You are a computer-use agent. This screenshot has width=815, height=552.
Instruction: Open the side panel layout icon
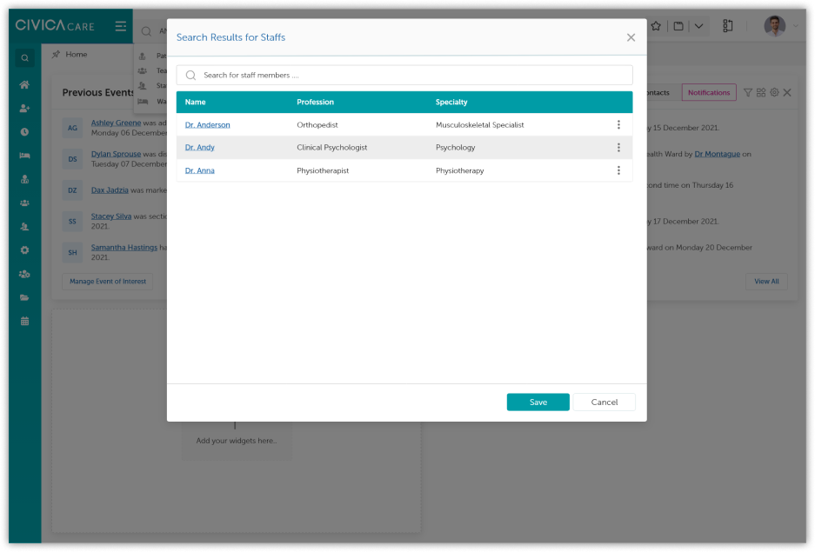728,26
